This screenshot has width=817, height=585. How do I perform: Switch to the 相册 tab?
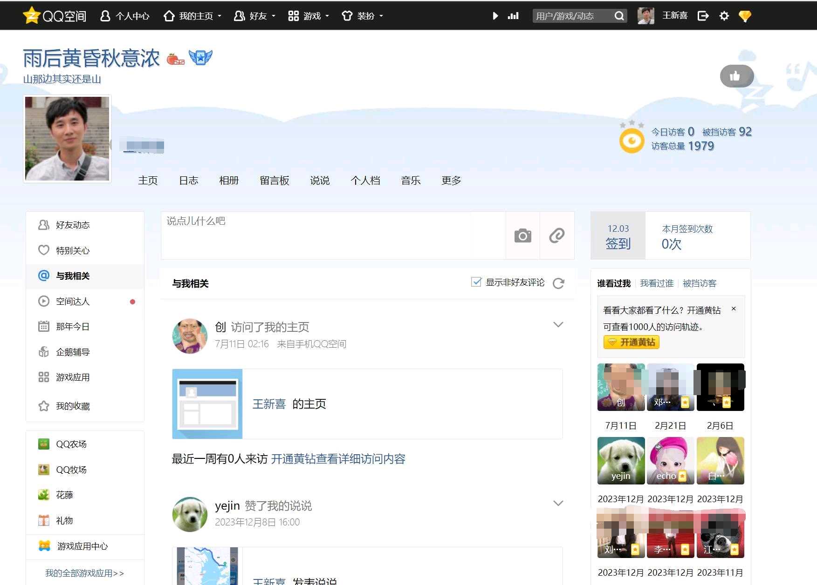click(229, 181)
